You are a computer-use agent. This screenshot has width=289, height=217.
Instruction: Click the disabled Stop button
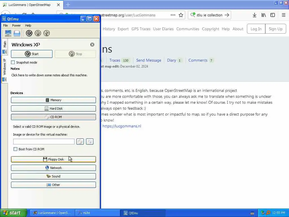pyautogui.click(x=75, y=54)
